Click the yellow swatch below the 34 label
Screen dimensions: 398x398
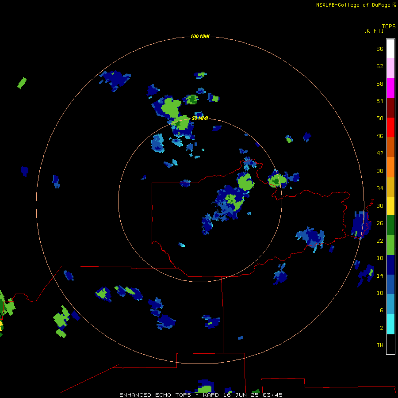(390, 206)
